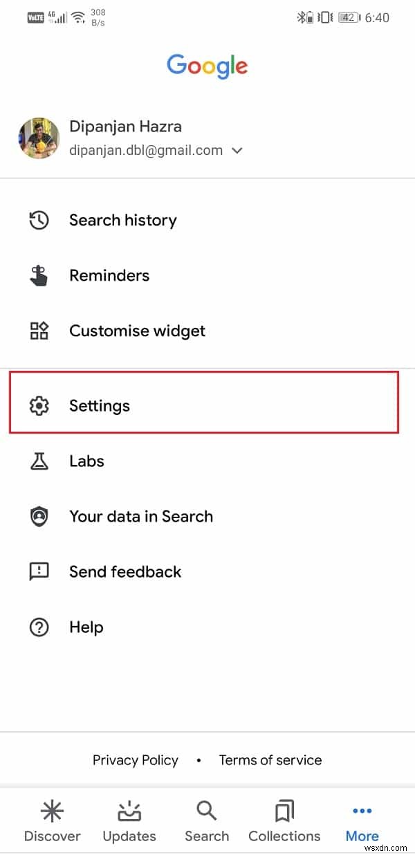Tap the Reminders hand icon
The image size is (415, 855).
tap(39, 275)
